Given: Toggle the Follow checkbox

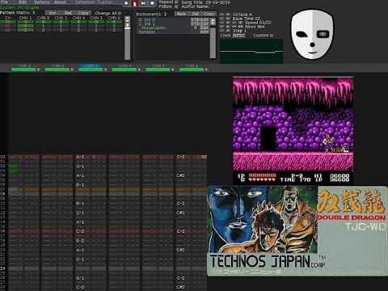Looking at the screenshot, I should [x=176, y=6].
